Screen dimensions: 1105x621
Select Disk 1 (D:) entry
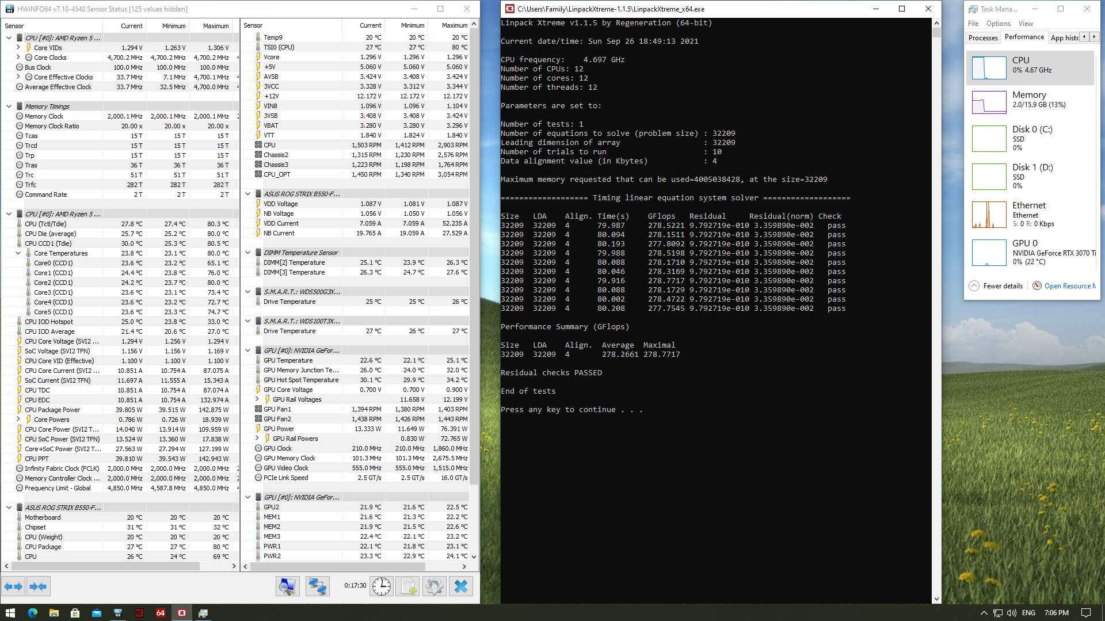click(1030, 176)
